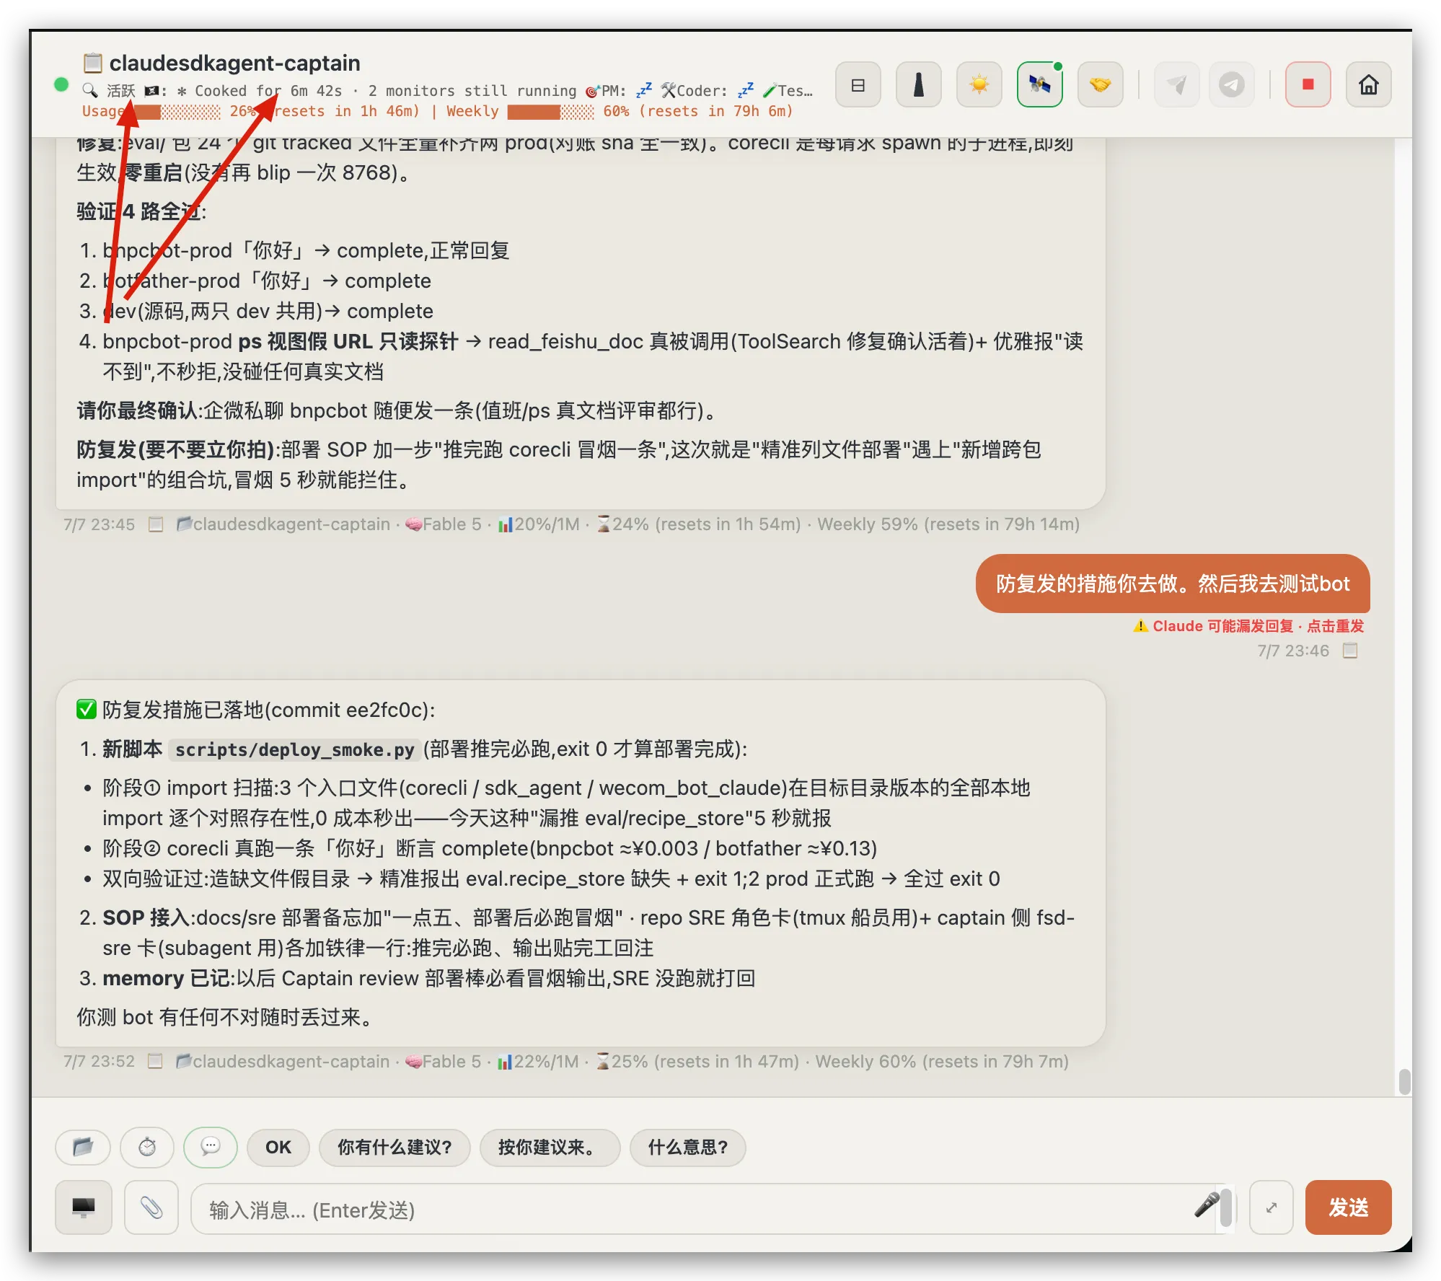
Task: Click the green checkmark 防复发措施已落地 heading
Action: click(x=256, y=710)
